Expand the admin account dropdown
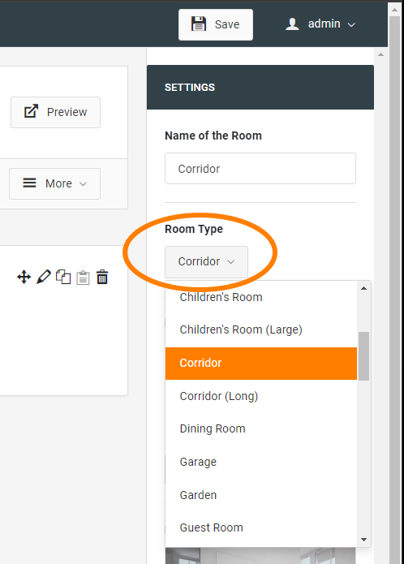This screenshot has width=404, height=564. coord(320,24)
